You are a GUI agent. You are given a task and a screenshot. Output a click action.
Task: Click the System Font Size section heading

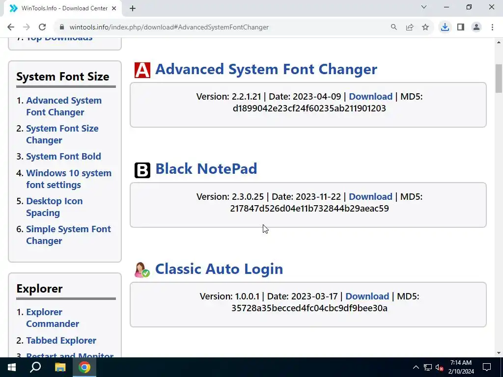pyautogui.click(x=63, y=77)
